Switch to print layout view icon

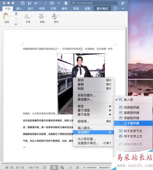(54, 168)
